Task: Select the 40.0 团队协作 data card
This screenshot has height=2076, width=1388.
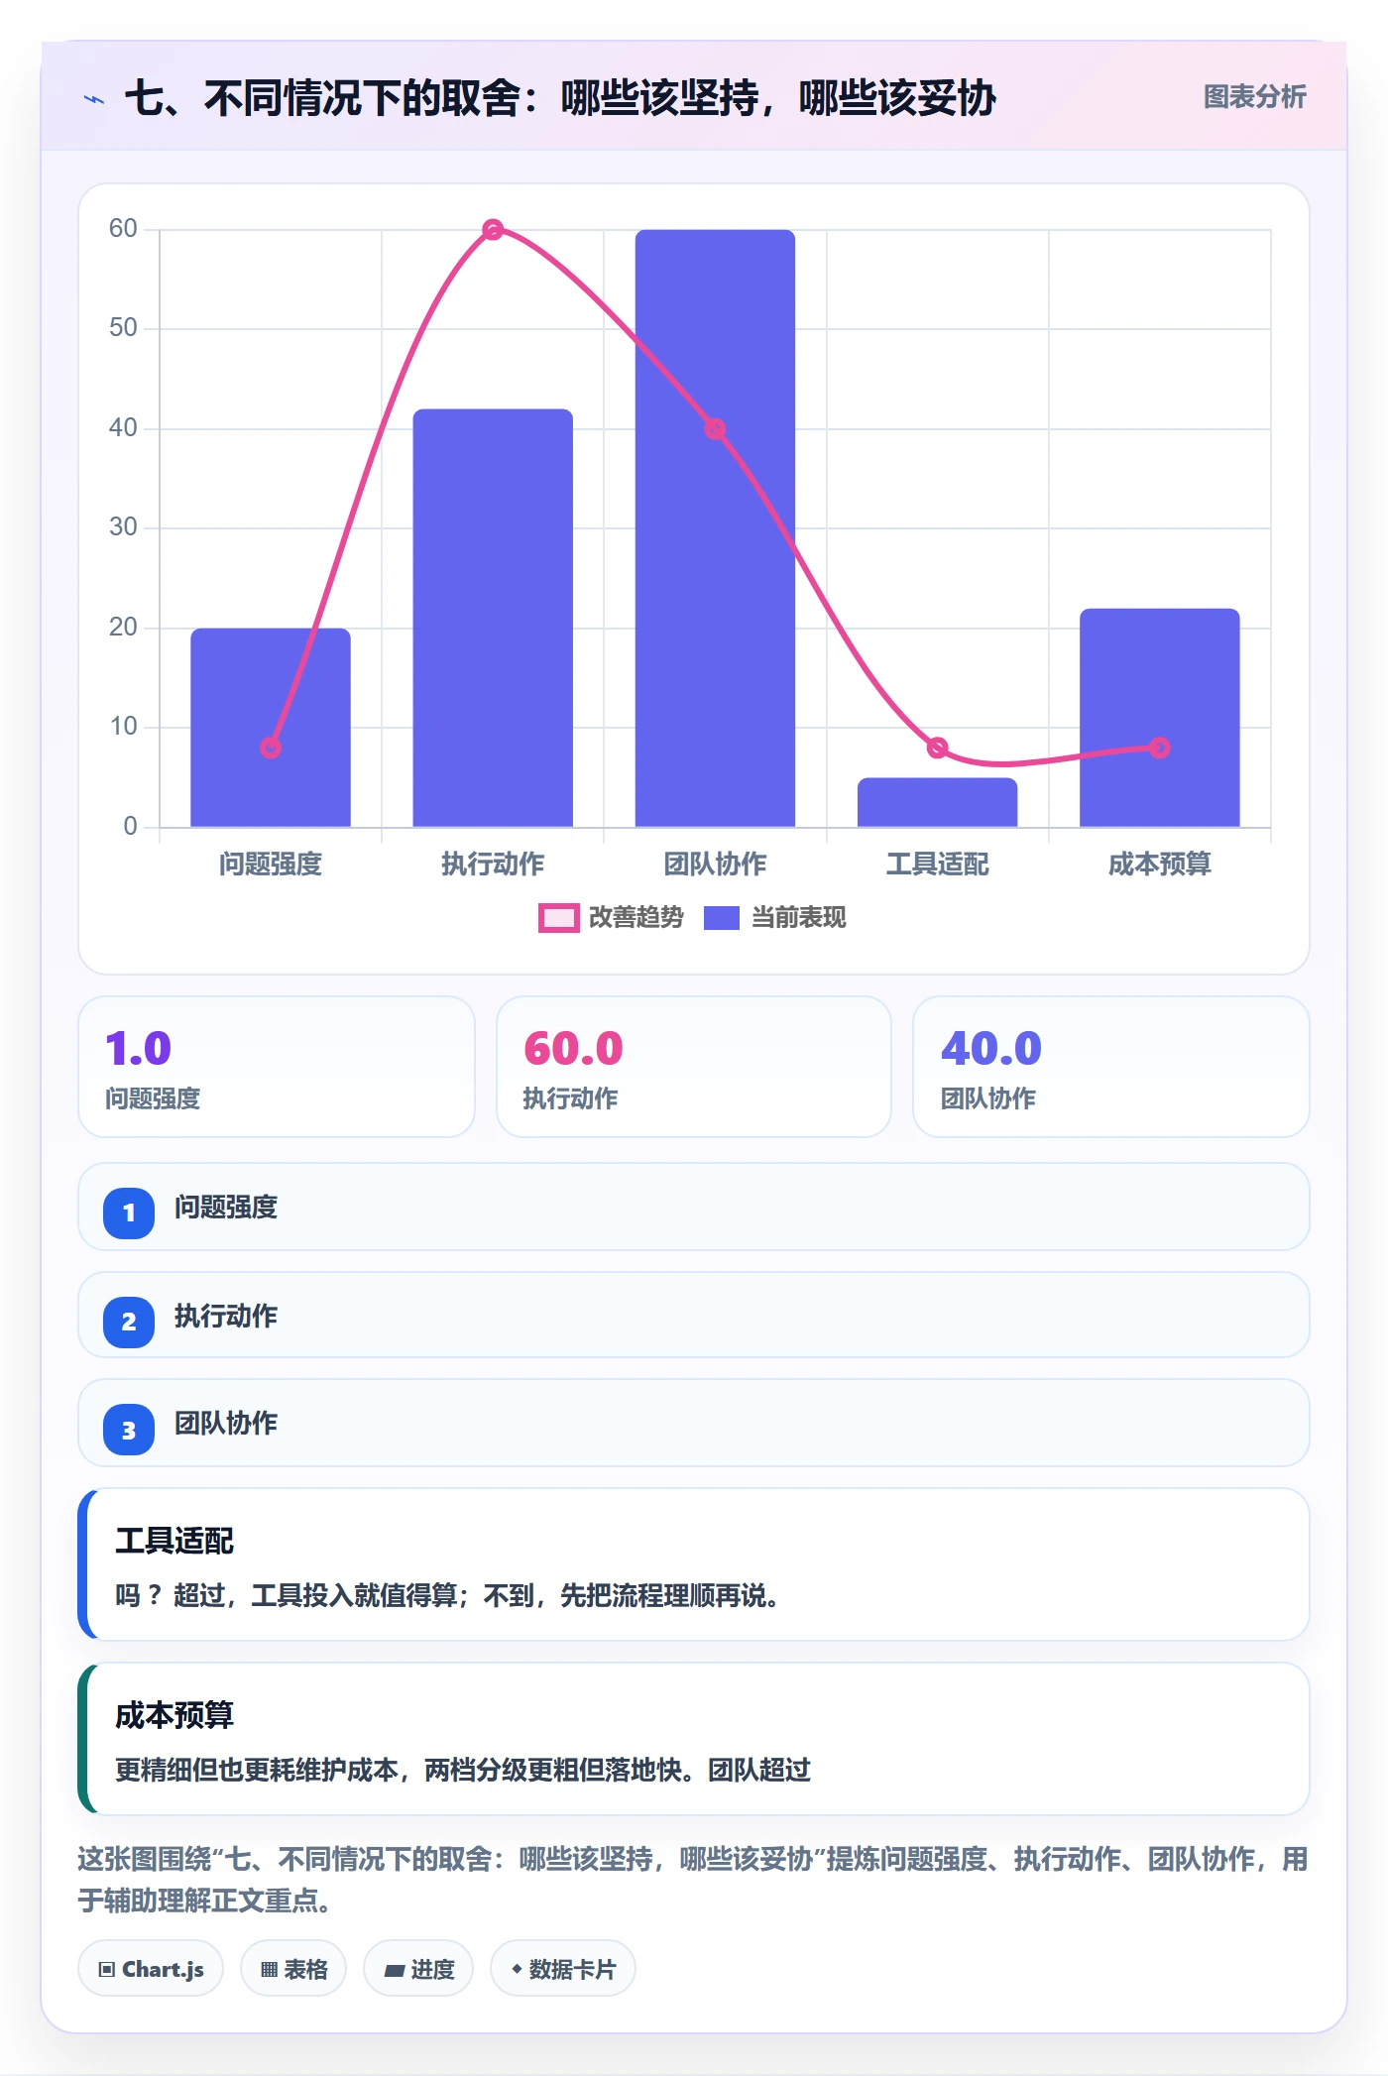Action: pyautogui.click(x=1111, y=1067)
